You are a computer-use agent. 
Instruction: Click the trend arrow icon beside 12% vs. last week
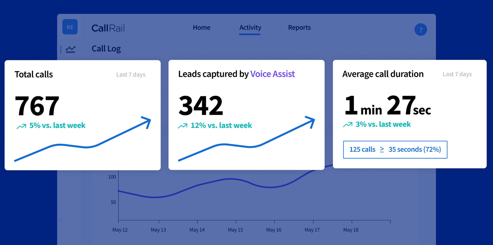coord(183,126)
